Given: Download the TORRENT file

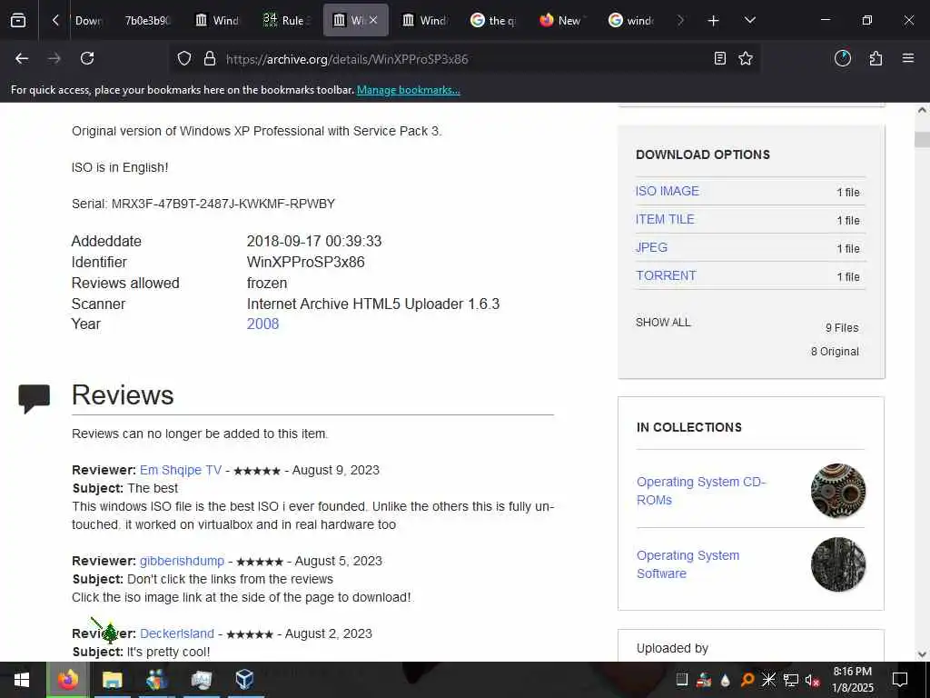Looking at the screenshot, I should tap(666, 275).
